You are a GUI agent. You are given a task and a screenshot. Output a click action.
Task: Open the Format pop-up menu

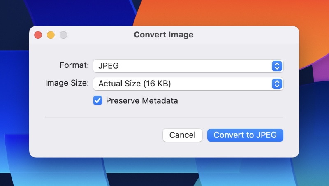(x=188, y=65)
